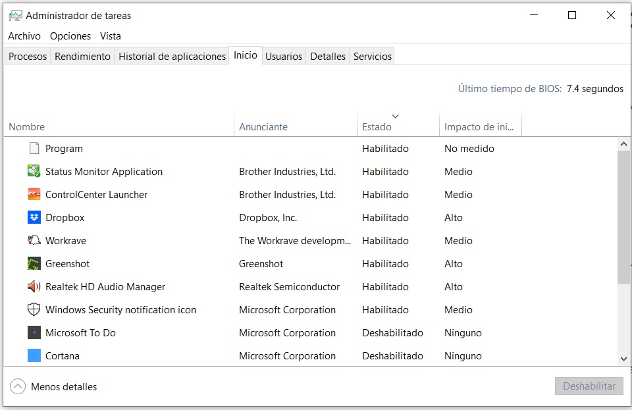Click the Cortana app icon

pos(34,355)
